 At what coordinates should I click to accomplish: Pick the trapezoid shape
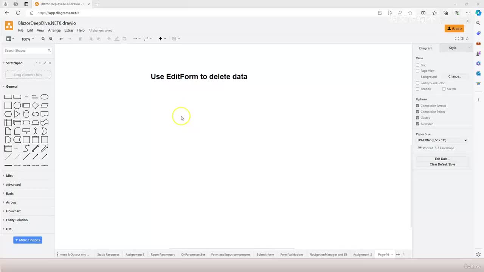36,122
